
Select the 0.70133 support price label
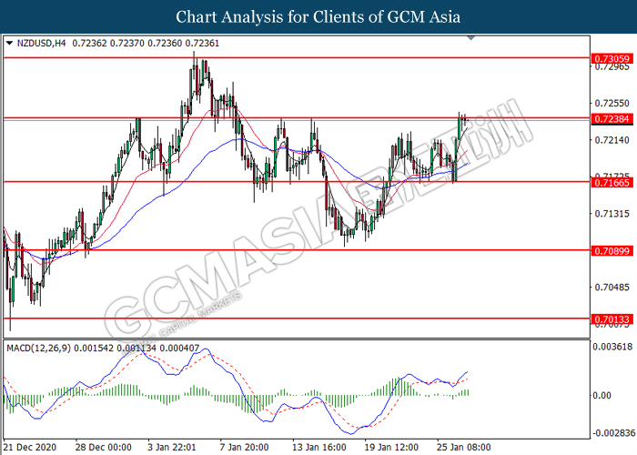[611, 319]
